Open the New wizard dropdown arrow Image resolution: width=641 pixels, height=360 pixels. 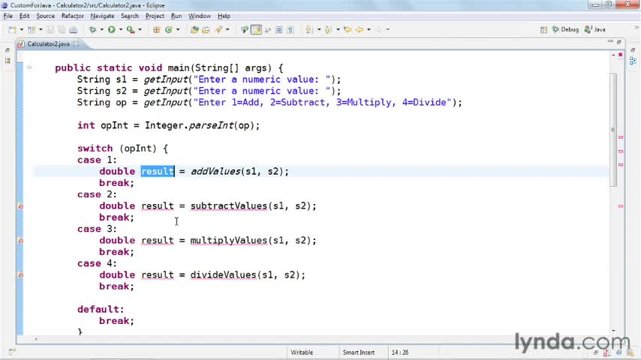21,30
